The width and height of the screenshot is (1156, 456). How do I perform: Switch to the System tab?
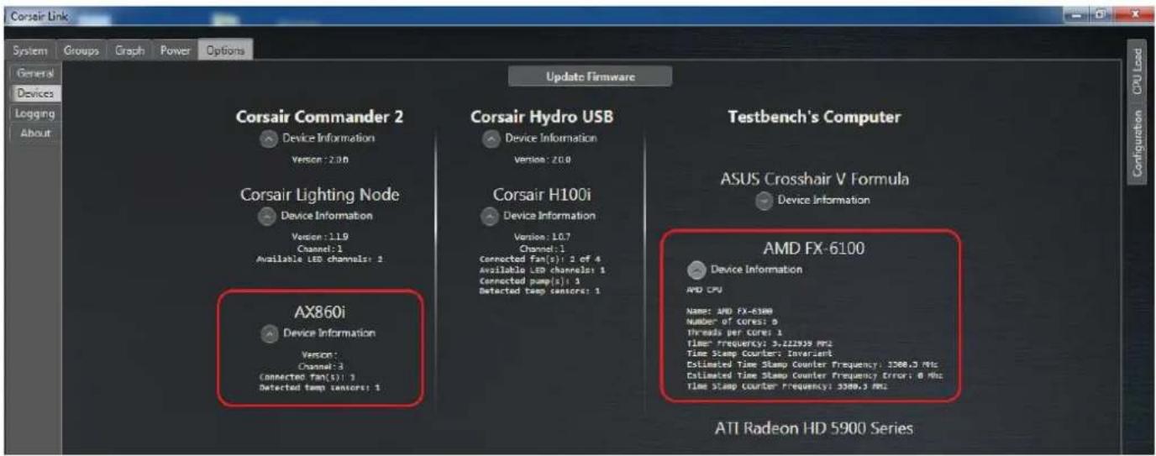coord(30,50)
